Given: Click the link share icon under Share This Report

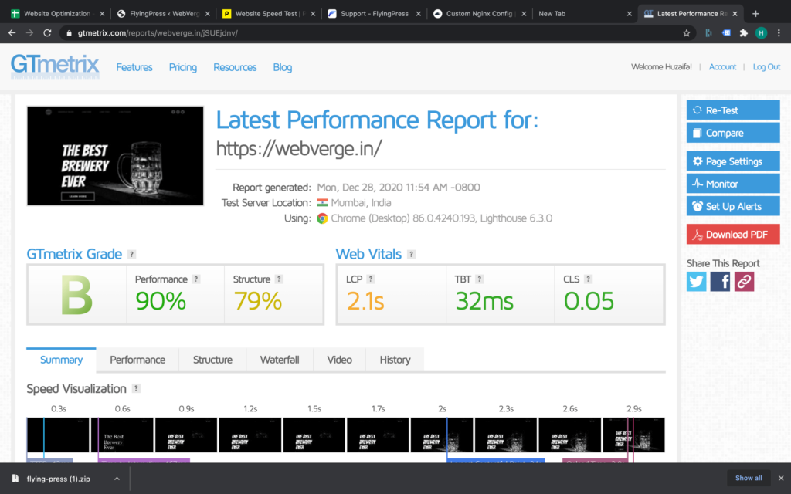Looking at the screenshot, I should (x=742, y=281).
